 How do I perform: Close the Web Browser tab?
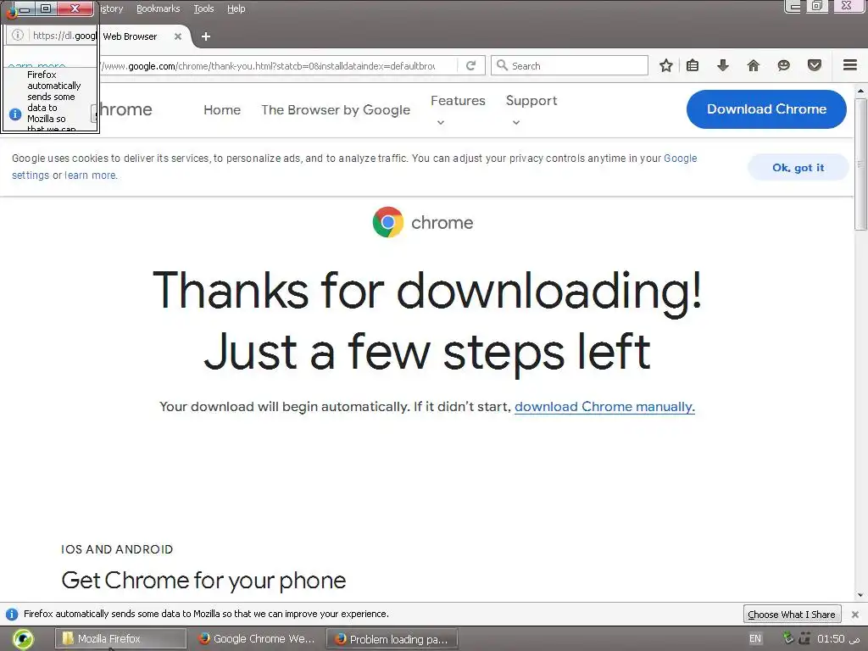click(178, 36)
